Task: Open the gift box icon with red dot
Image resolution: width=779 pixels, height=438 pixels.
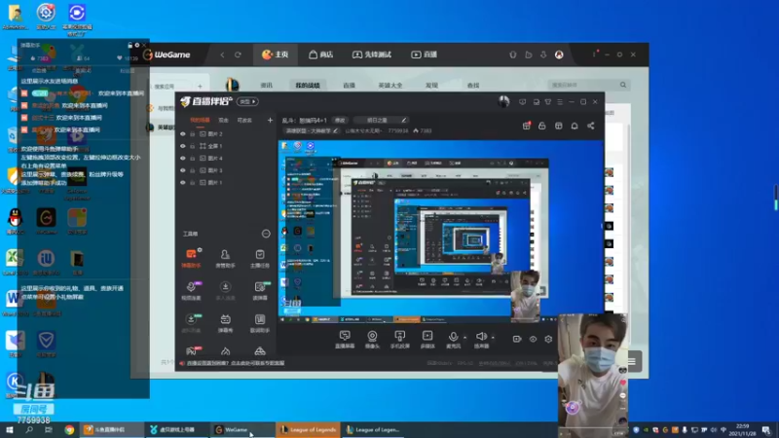Action: (x=526, y=127)
